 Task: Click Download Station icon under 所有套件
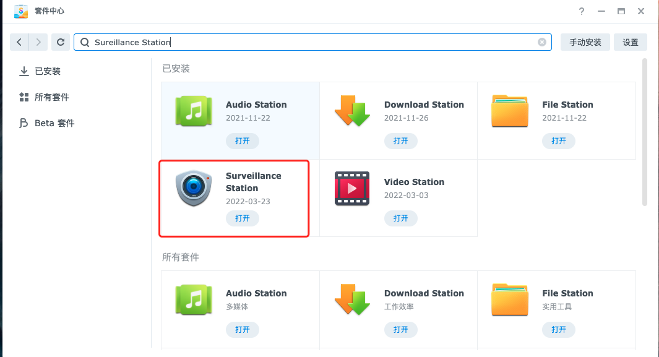coord(352,299)
